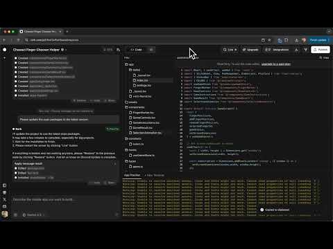The width and height of the screenshot is (333, 249).
Task: Focus the describe your mobile app input
Action: [65, 200]
